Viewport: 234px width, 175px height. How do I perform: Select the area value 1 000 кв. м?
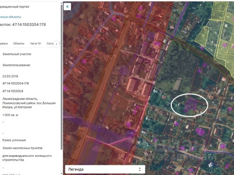(x=10, y=115)
